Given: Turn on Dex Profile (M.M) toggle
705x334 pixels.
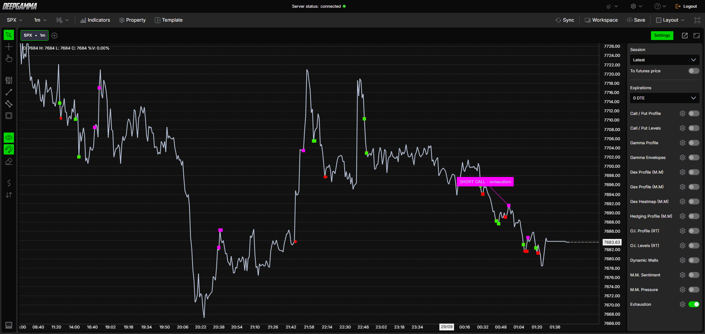Looking at the screenshot, I should pyautogui.click(x=694, y=172).
